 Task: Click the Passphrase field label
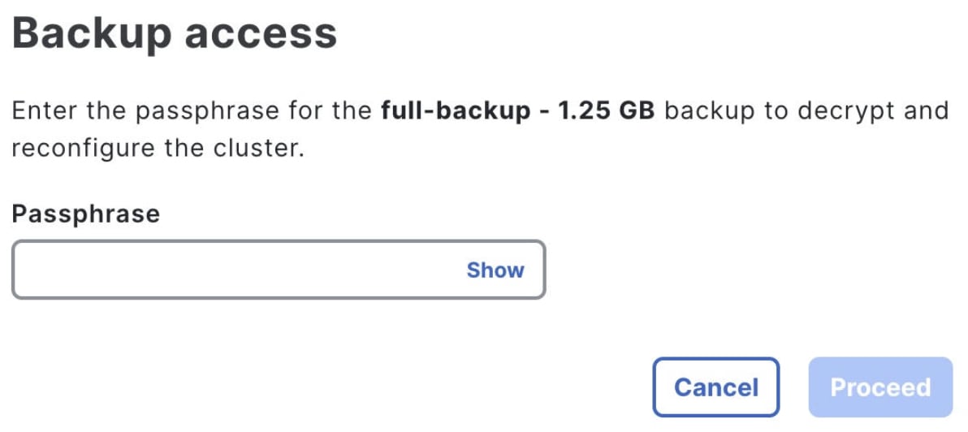(85, 214)
